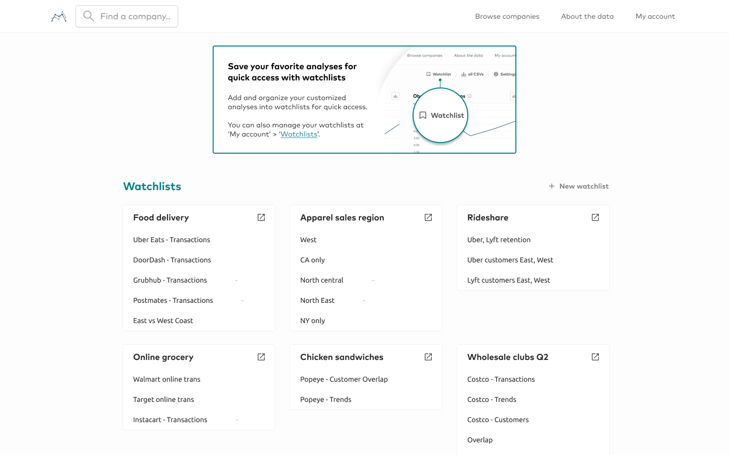Select Uber, Lyft retention analysis
729x455 pixels.
499,240
